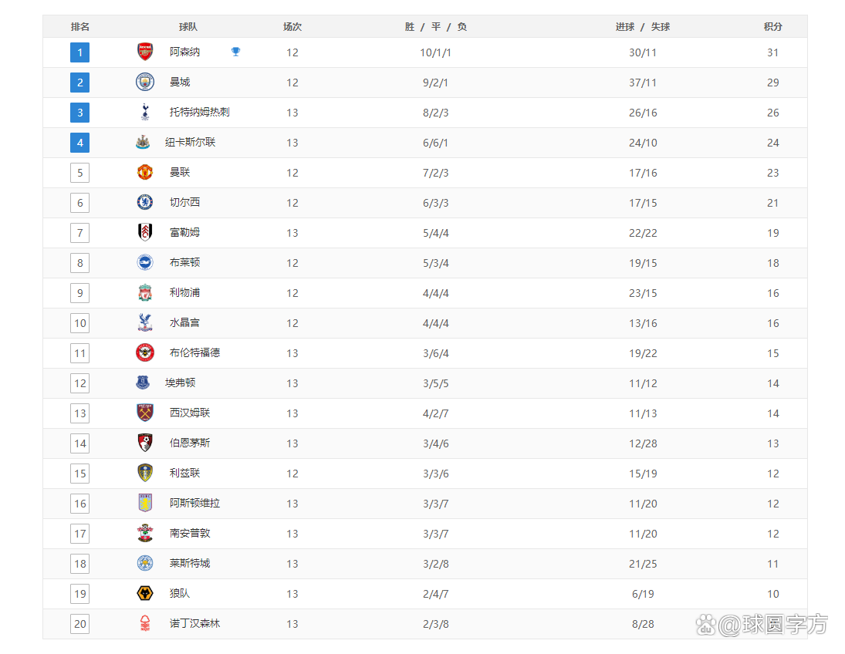Viewport: 845px width, 654px height.
Task: Click the 莱斯特城 team name
Action: 190,563
